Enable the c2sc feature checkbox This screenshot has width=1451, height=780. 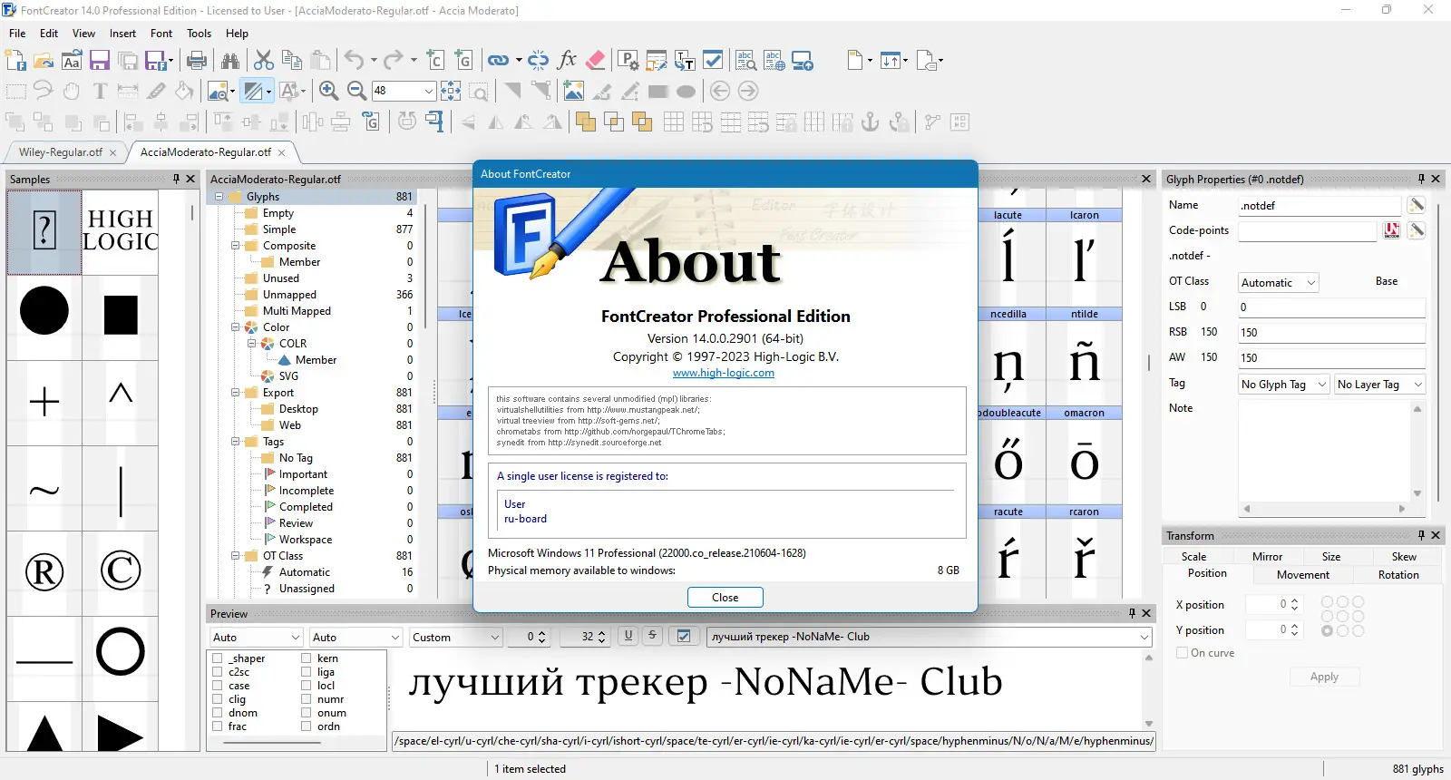point(218,672)
